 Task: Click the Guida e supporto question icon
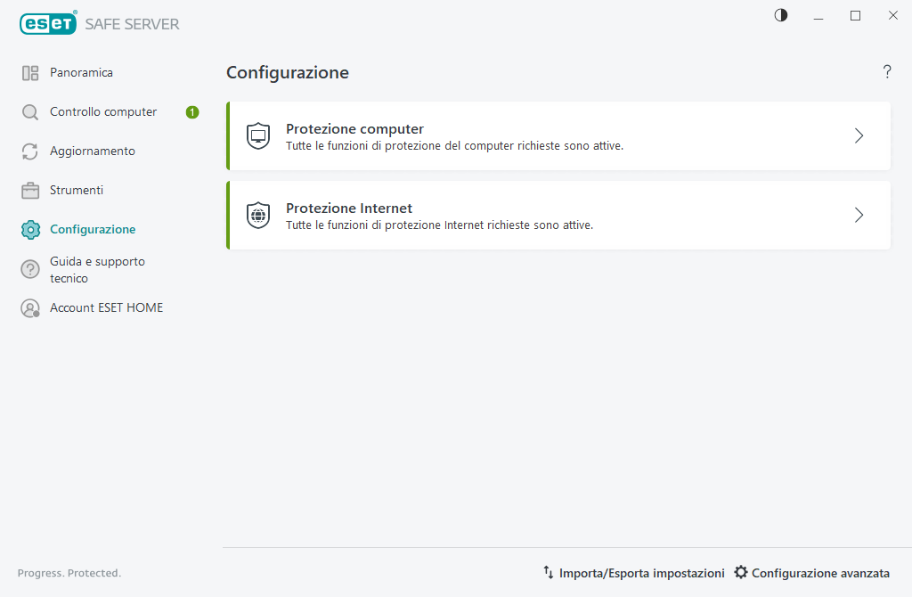point(30,269)
